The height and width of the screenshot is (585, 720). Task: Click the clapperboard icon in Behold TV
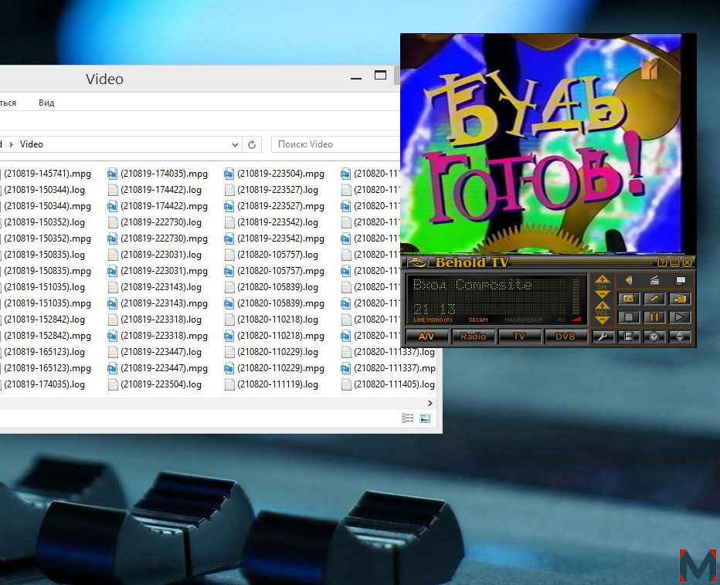coord(654,280)
